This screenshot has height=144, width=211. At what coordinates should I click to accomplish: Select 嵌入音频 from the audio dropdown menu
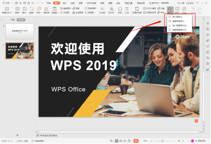pos(177,17)
